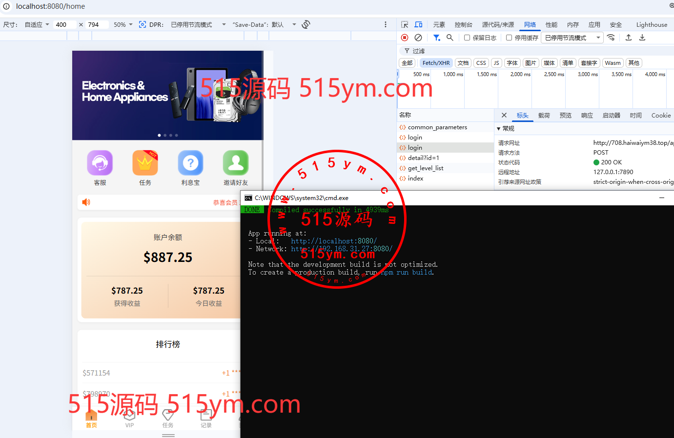
Task: Open the network conditions wifi icon
Action: (611, 38)
